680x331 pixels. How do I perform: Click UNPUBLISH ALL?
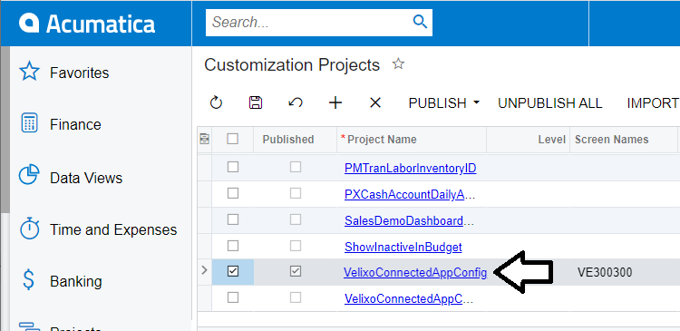(550, 103)
